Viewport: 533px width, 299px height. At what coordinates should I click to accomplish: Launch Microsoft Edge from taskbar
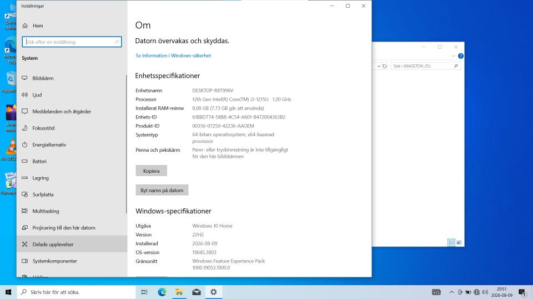[162, 292]
